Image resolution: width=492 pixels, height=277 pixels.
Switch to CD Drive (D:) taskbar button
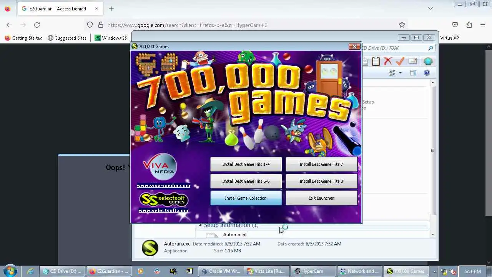click(62, 271)
